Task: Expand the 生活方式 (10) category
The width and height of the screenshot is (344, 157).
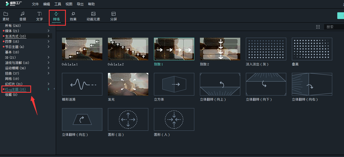Action: pos(49,36)
